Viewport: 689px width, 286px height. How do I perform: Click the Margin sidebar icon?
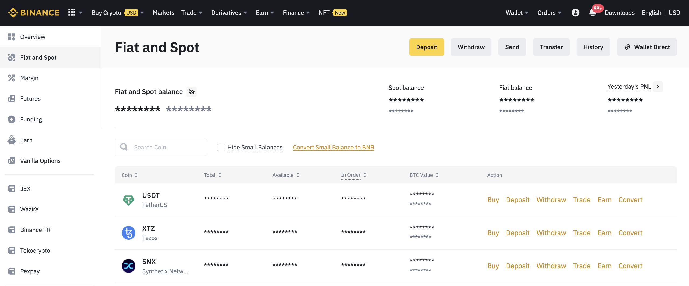click(11, 78)
